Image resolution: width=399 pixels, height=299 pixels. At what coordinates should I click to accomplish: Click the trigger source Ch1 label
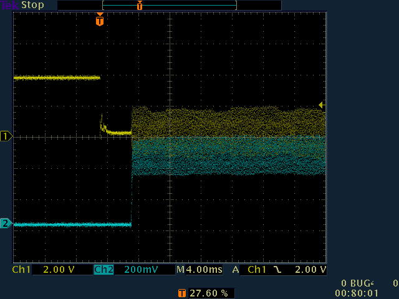[x=257, y=270]
